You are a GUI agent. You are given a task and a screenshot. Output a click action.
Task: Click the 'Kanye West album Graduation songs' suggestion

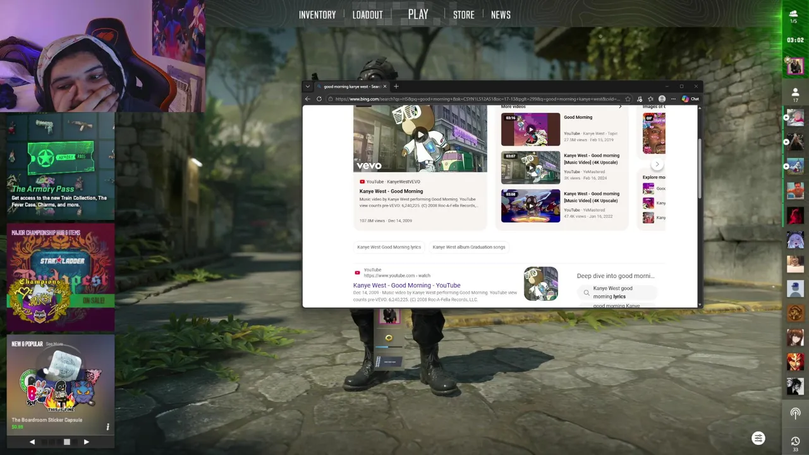click(x=468, y=247)
